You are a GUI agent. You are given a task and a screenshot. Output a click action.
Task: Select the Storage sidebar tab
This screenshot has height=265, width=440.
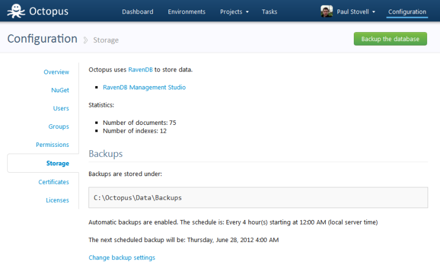(x=43, y=163)
